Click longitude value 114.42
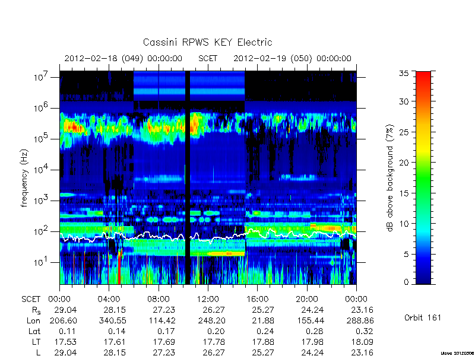This screenshot has width=475, height=356. click(161, 320)
